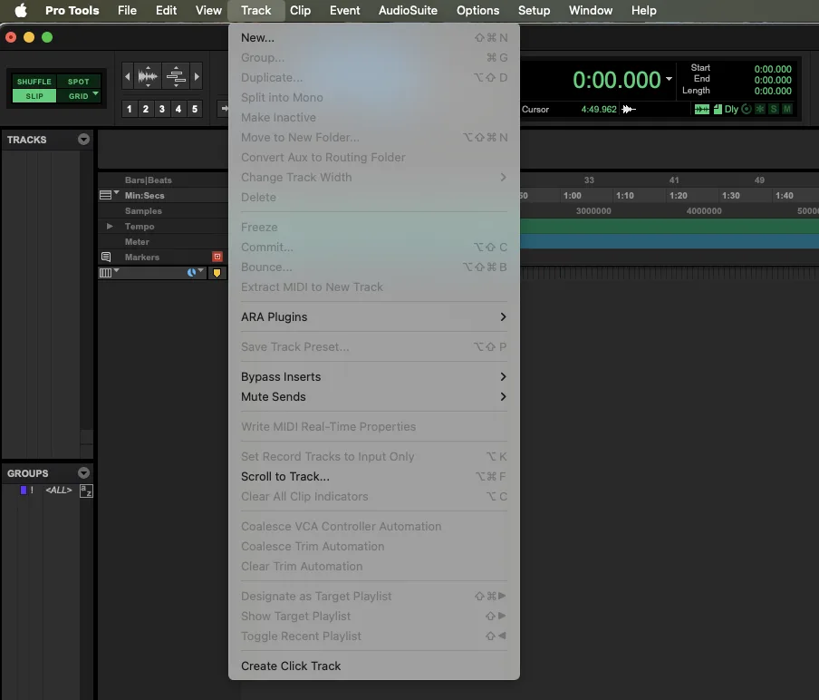
Task: Open the Tracks list popup menu
Action: pos(83,139)
